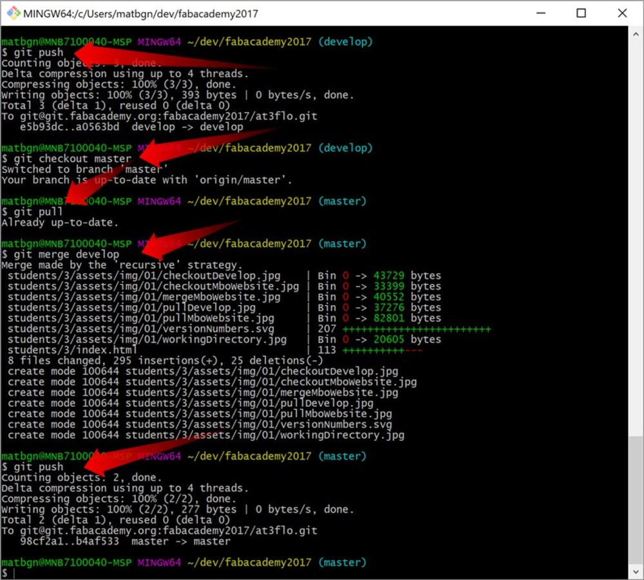The width and height of the screenshot is (644, 580).
Task: Maximize the MINGW64 terminal window
Action: tap(581, 13)
